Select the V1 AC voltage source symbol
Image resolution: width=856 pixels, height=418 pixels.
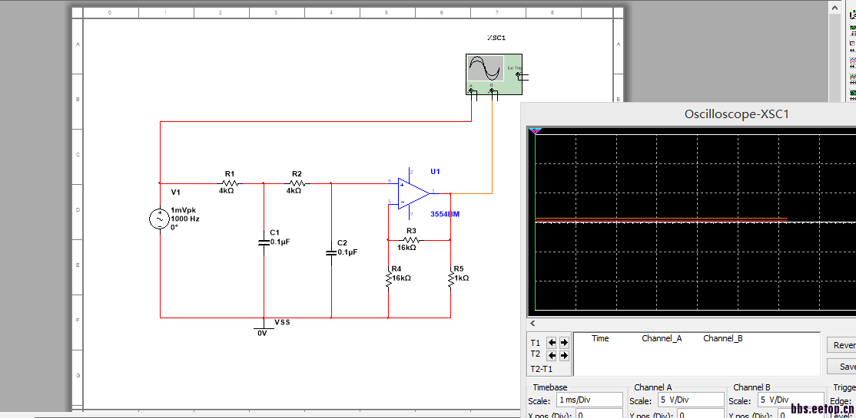160,219
